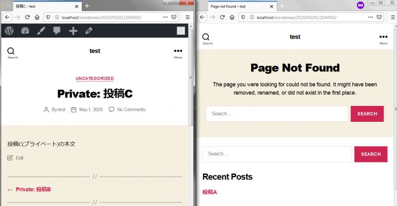
Task: Go to previous post Private: 投稿B
Action: tap(33, 189)
